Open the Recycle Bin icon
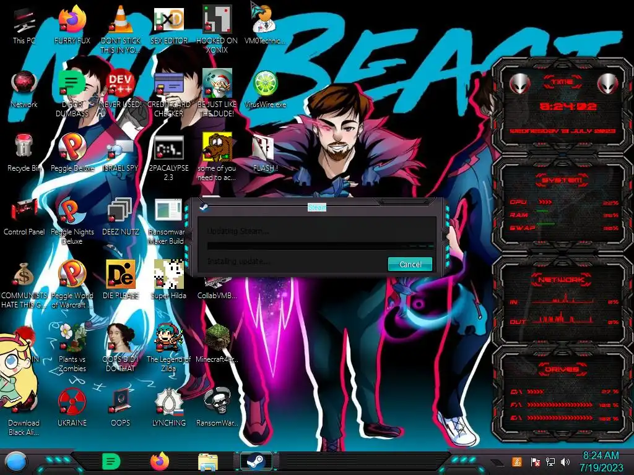 click(24, 153)
